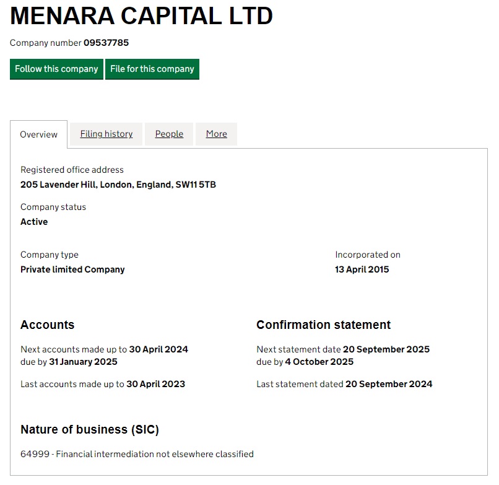This screenshot has width=499, height=485.
Task: Open the More tab
Action: [216, 134]
